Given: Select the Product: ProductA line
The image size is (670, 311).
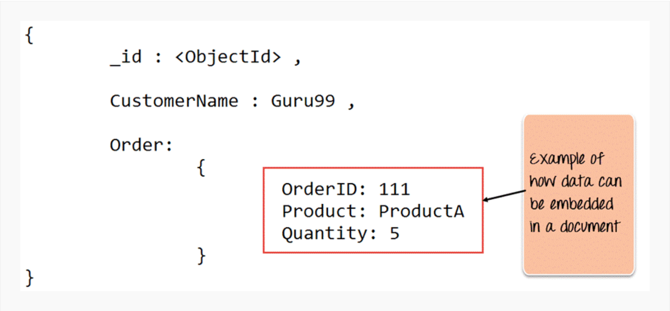Looking at the screenshot, I should pos(373,211).
